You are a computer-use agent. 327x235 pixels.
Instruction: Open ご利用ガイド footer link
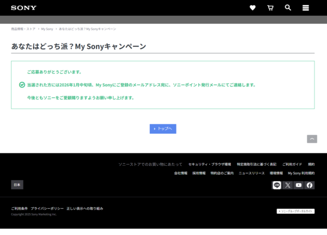(x=292, y=164)
